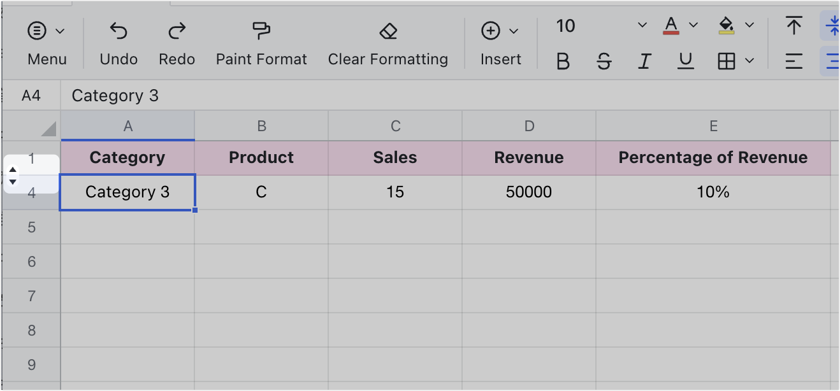Open the Insert dropdown arrow

tap(514, 30)
